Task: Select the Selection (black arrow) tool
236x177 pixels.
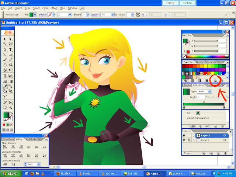Action: (x=5, y=39)
